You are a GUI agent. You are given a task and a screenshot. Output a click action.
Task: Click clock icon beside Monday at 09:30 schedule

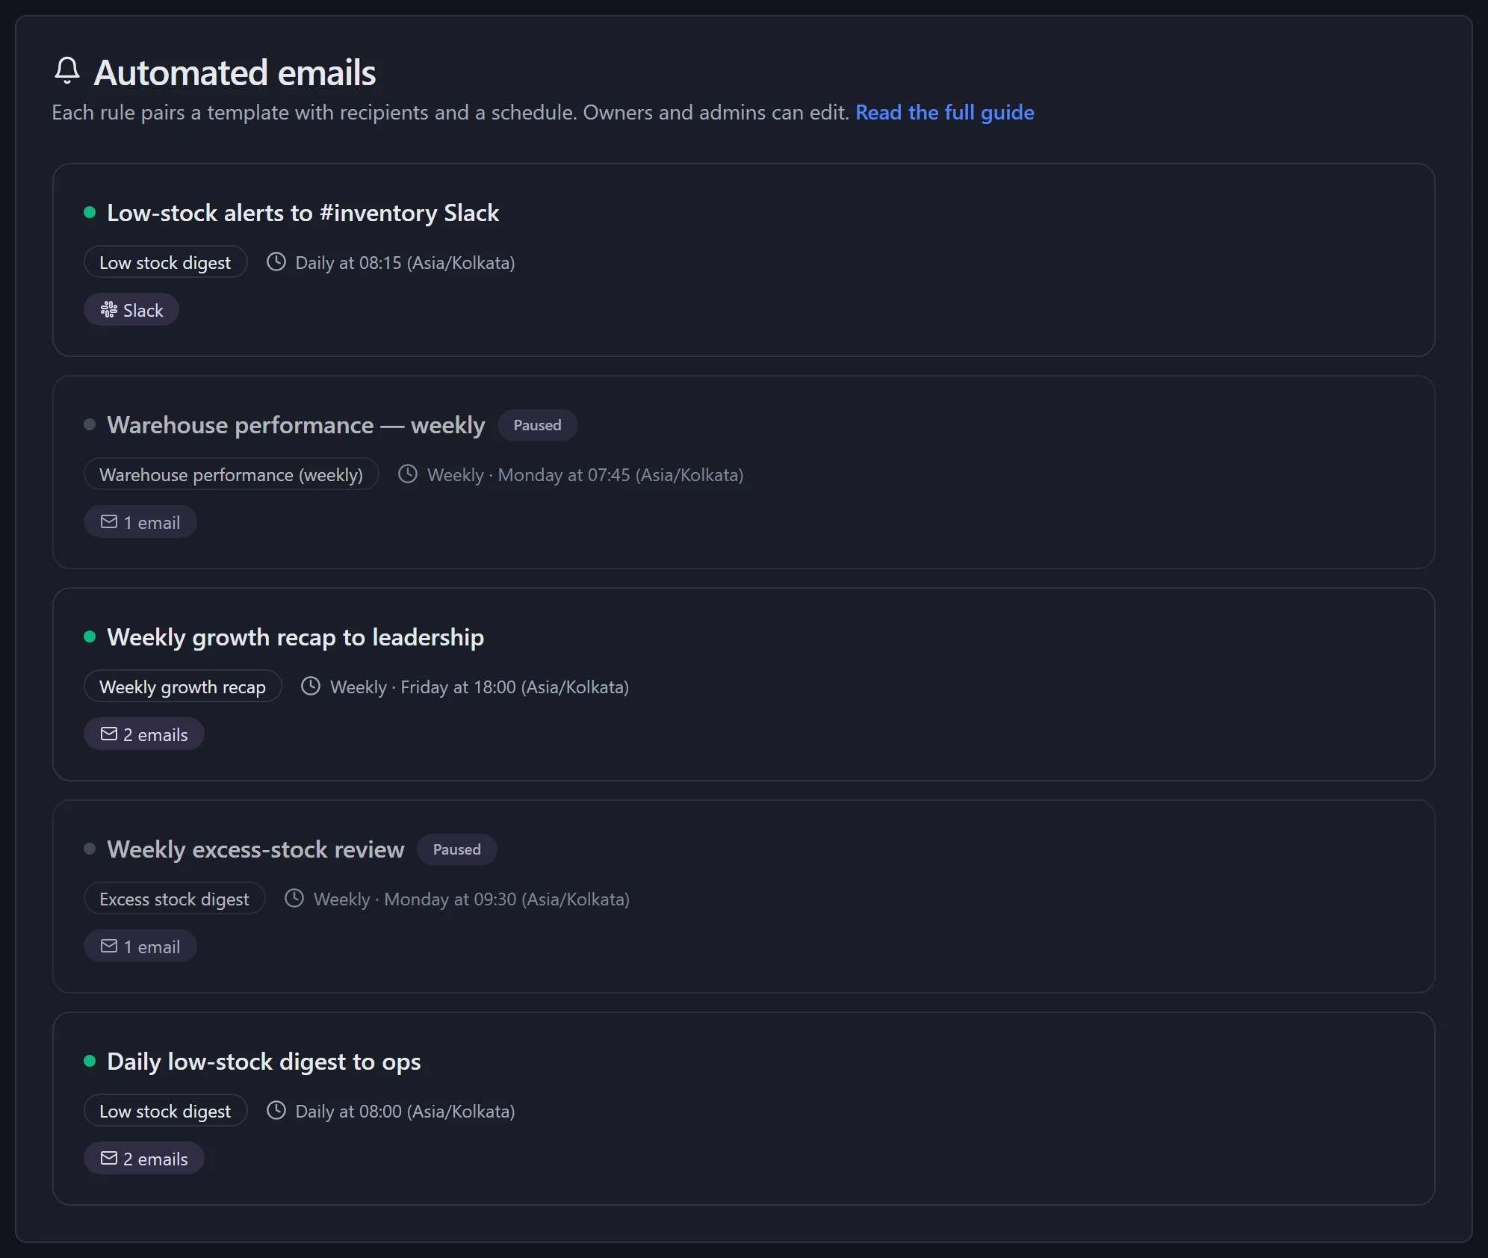coord(294,899)
